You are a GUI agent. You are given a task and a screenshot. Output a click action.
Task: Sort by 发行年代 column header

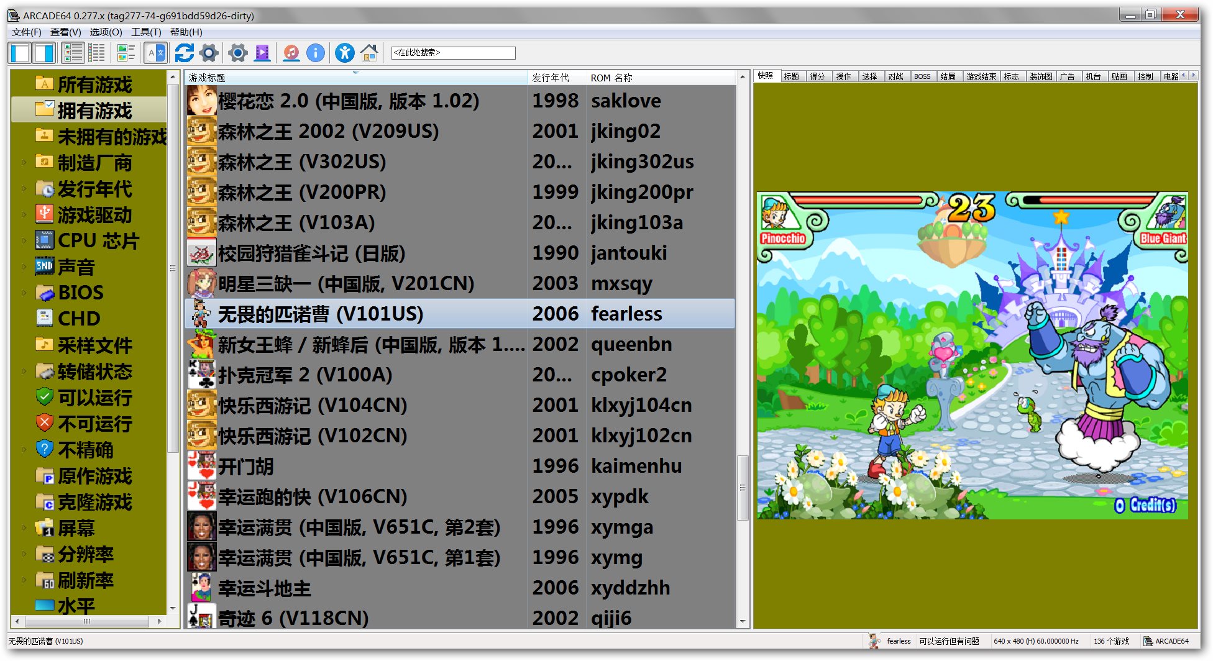[x=557, y=78]
